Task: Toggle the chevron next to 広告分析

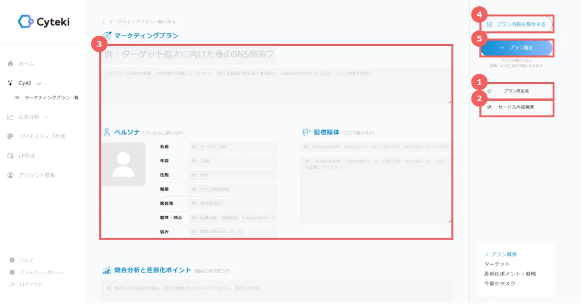Action: [47, 117]
